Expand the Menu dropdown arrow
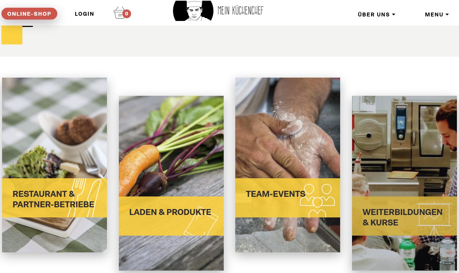459x273 pixels. pyautogui.click(x=447, y=15)
